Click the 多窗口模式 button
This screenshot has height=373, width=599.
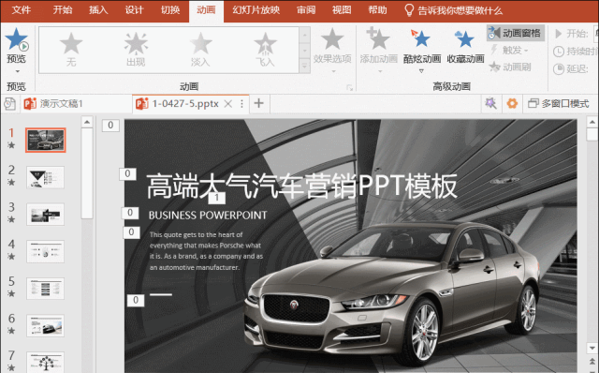pyautogui.click(x=558, y=104)
